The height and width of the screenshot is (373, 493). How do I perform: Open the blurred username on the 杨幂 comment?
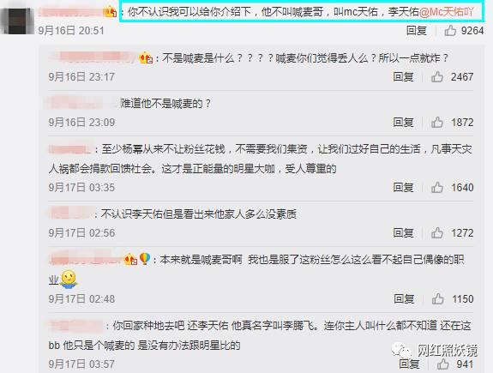coord(69,148)
